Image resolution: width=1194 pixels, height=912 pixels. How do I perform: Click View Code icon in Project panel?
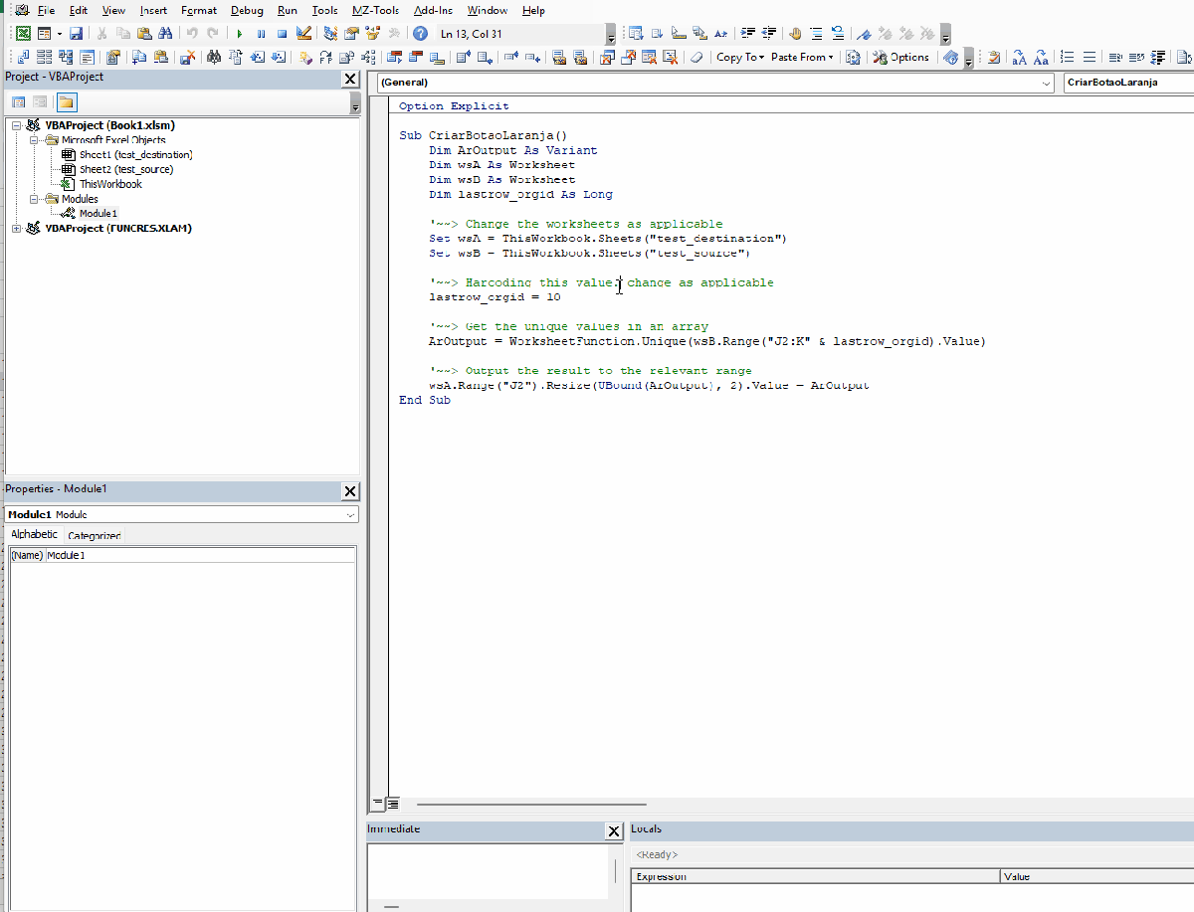tap(18, 101)
